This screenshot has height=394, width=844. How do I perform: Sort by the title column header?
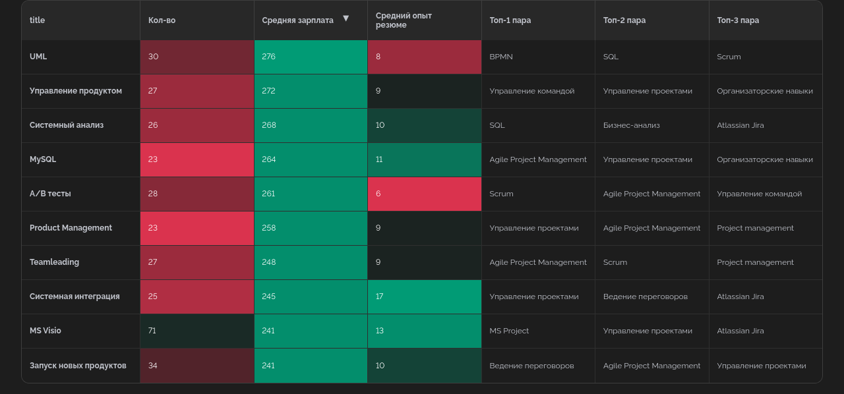pyautogui.click(x=38, y=20)
